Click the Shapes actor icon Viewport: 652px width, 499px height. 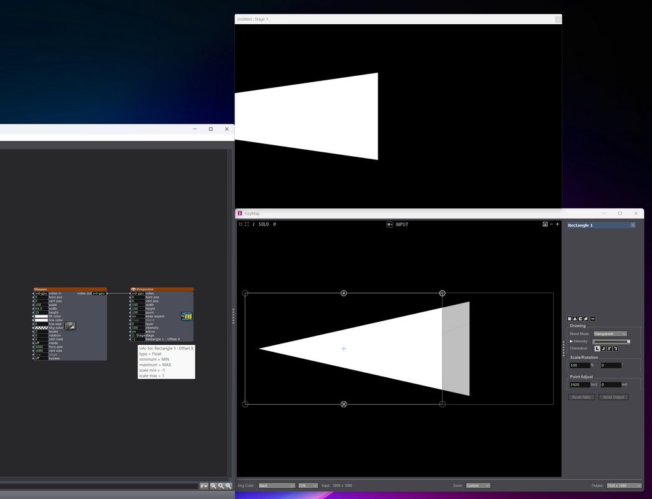click(x=71, y=326)
